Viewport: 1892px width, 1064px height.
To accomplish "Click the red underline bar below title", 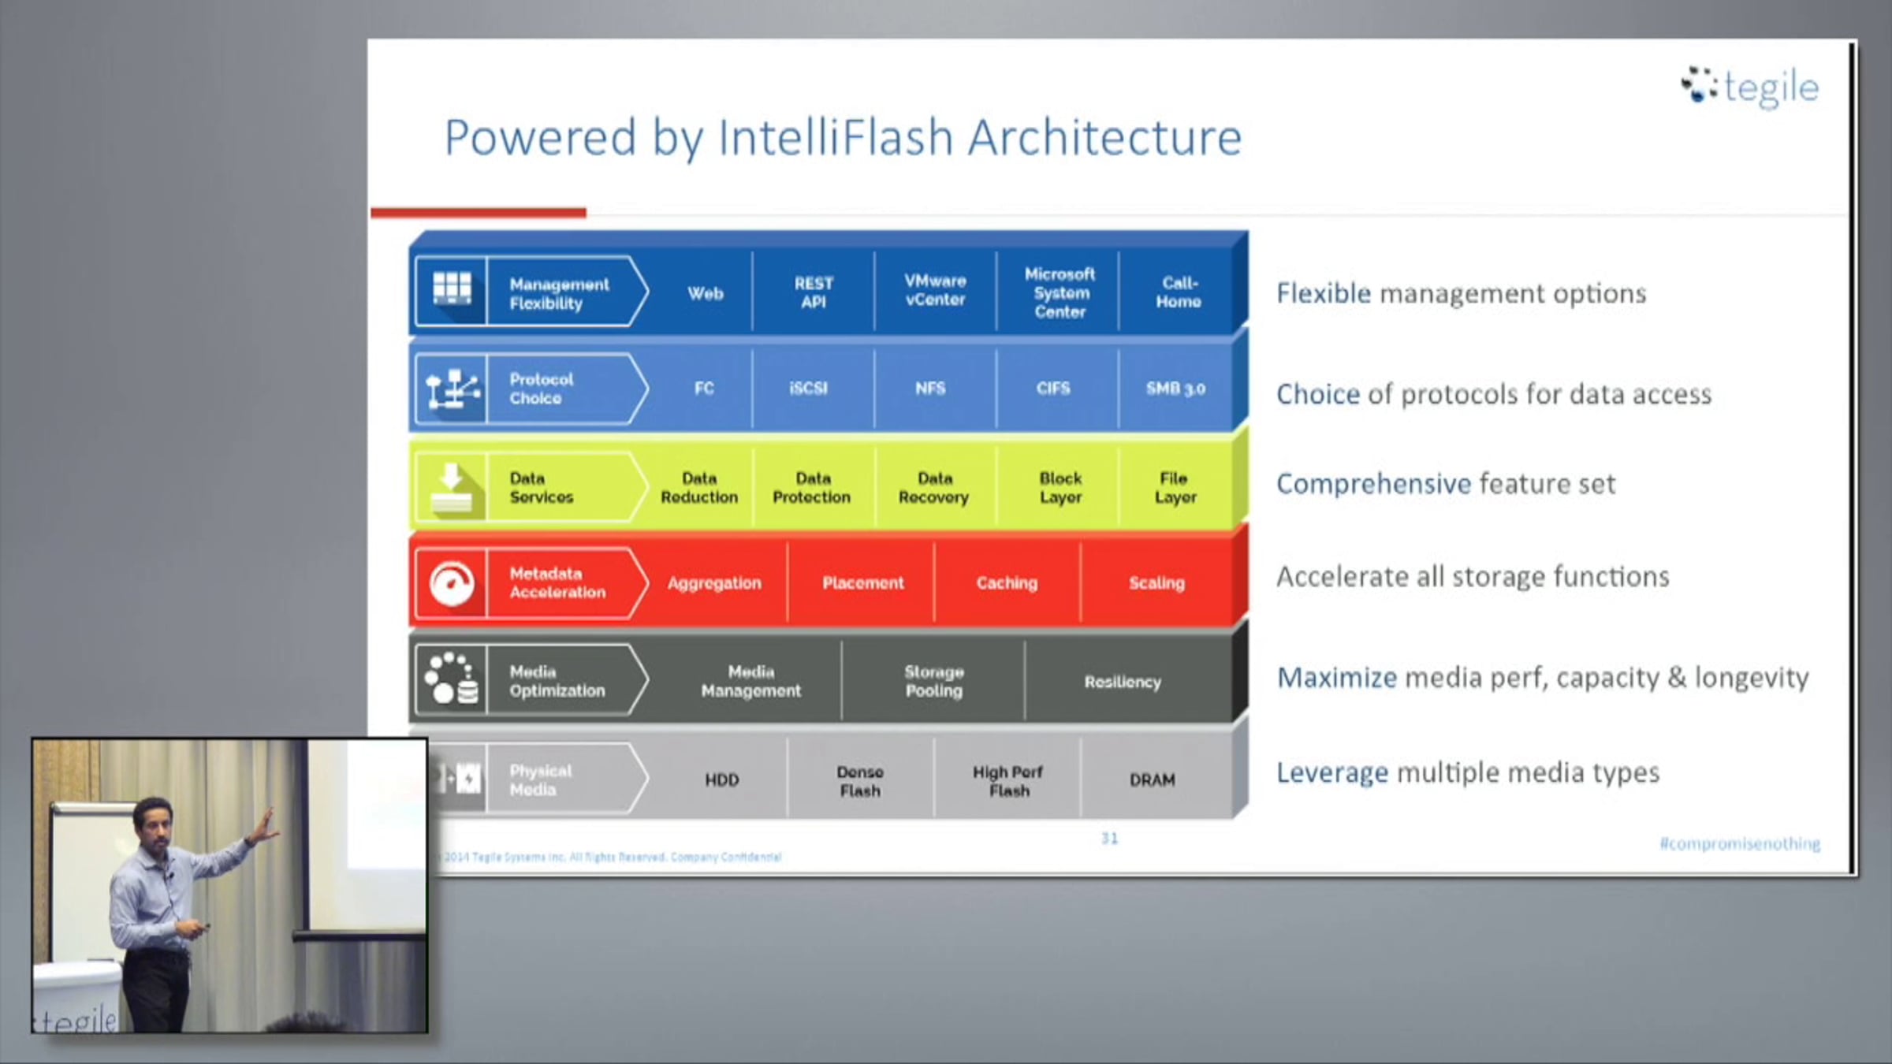I will tap(479, 212).
